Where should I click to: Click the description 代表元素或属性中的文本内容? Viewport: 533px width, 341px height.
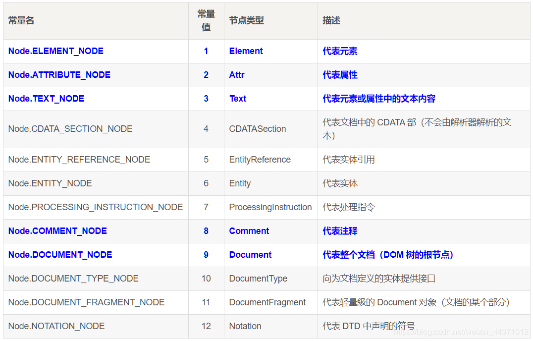(x=379, y=99)
